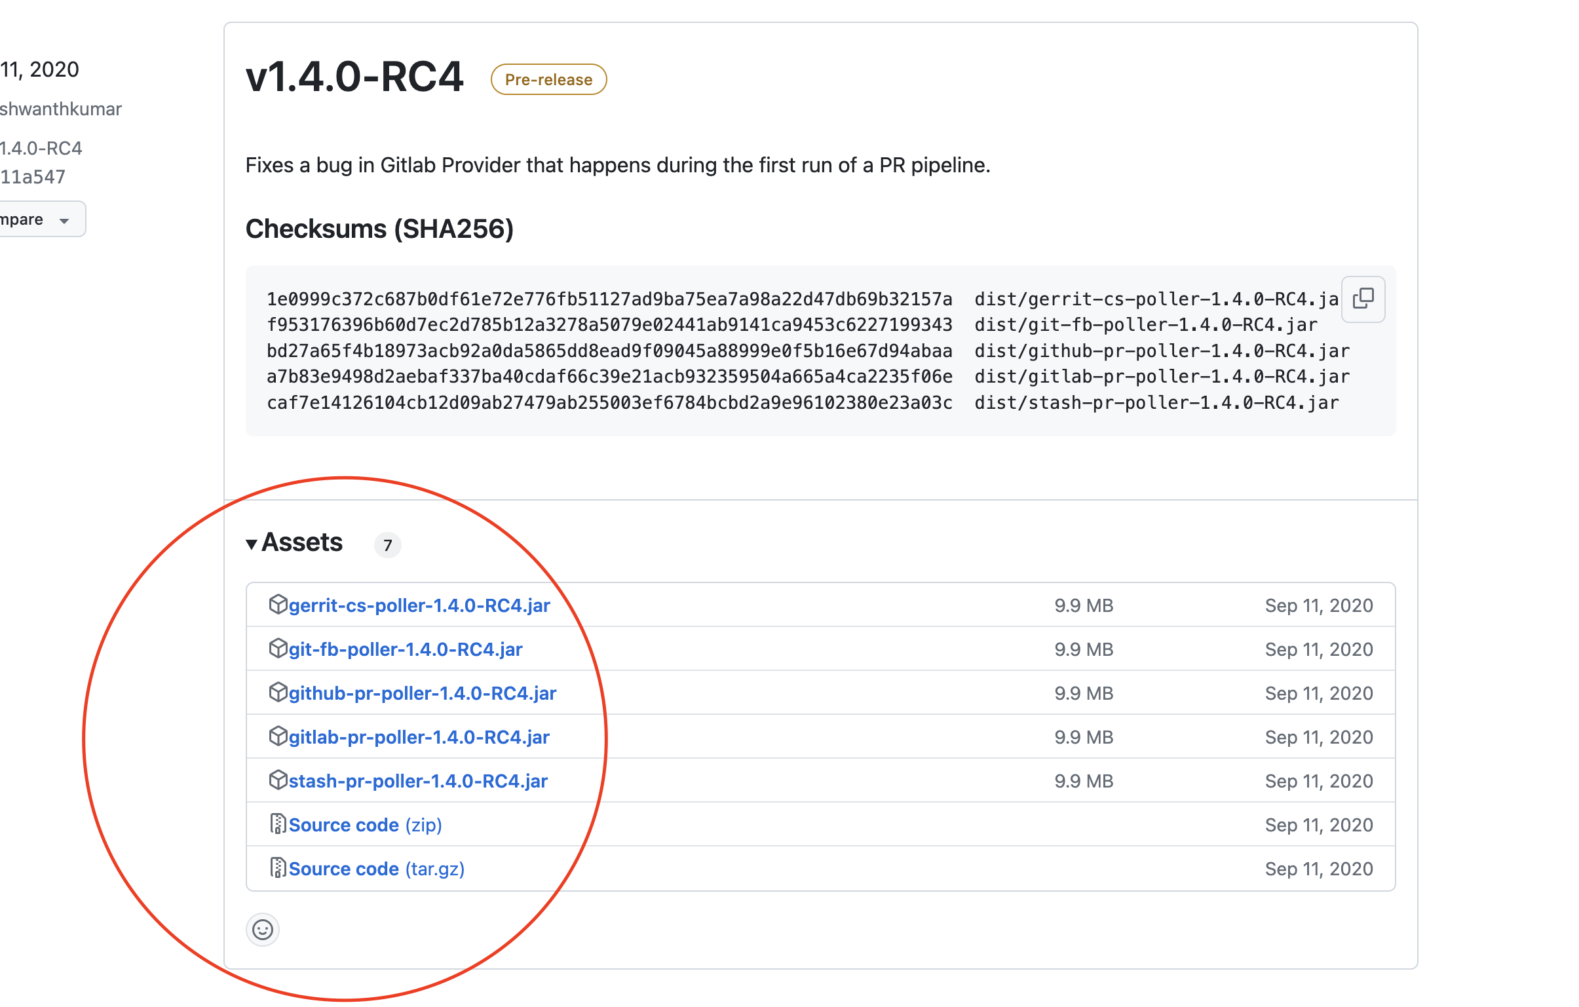Download gitlab-pr-poller-1.4.0-RC4.jar
This screenshot has height=1007, width=1579.
[419, 738]
